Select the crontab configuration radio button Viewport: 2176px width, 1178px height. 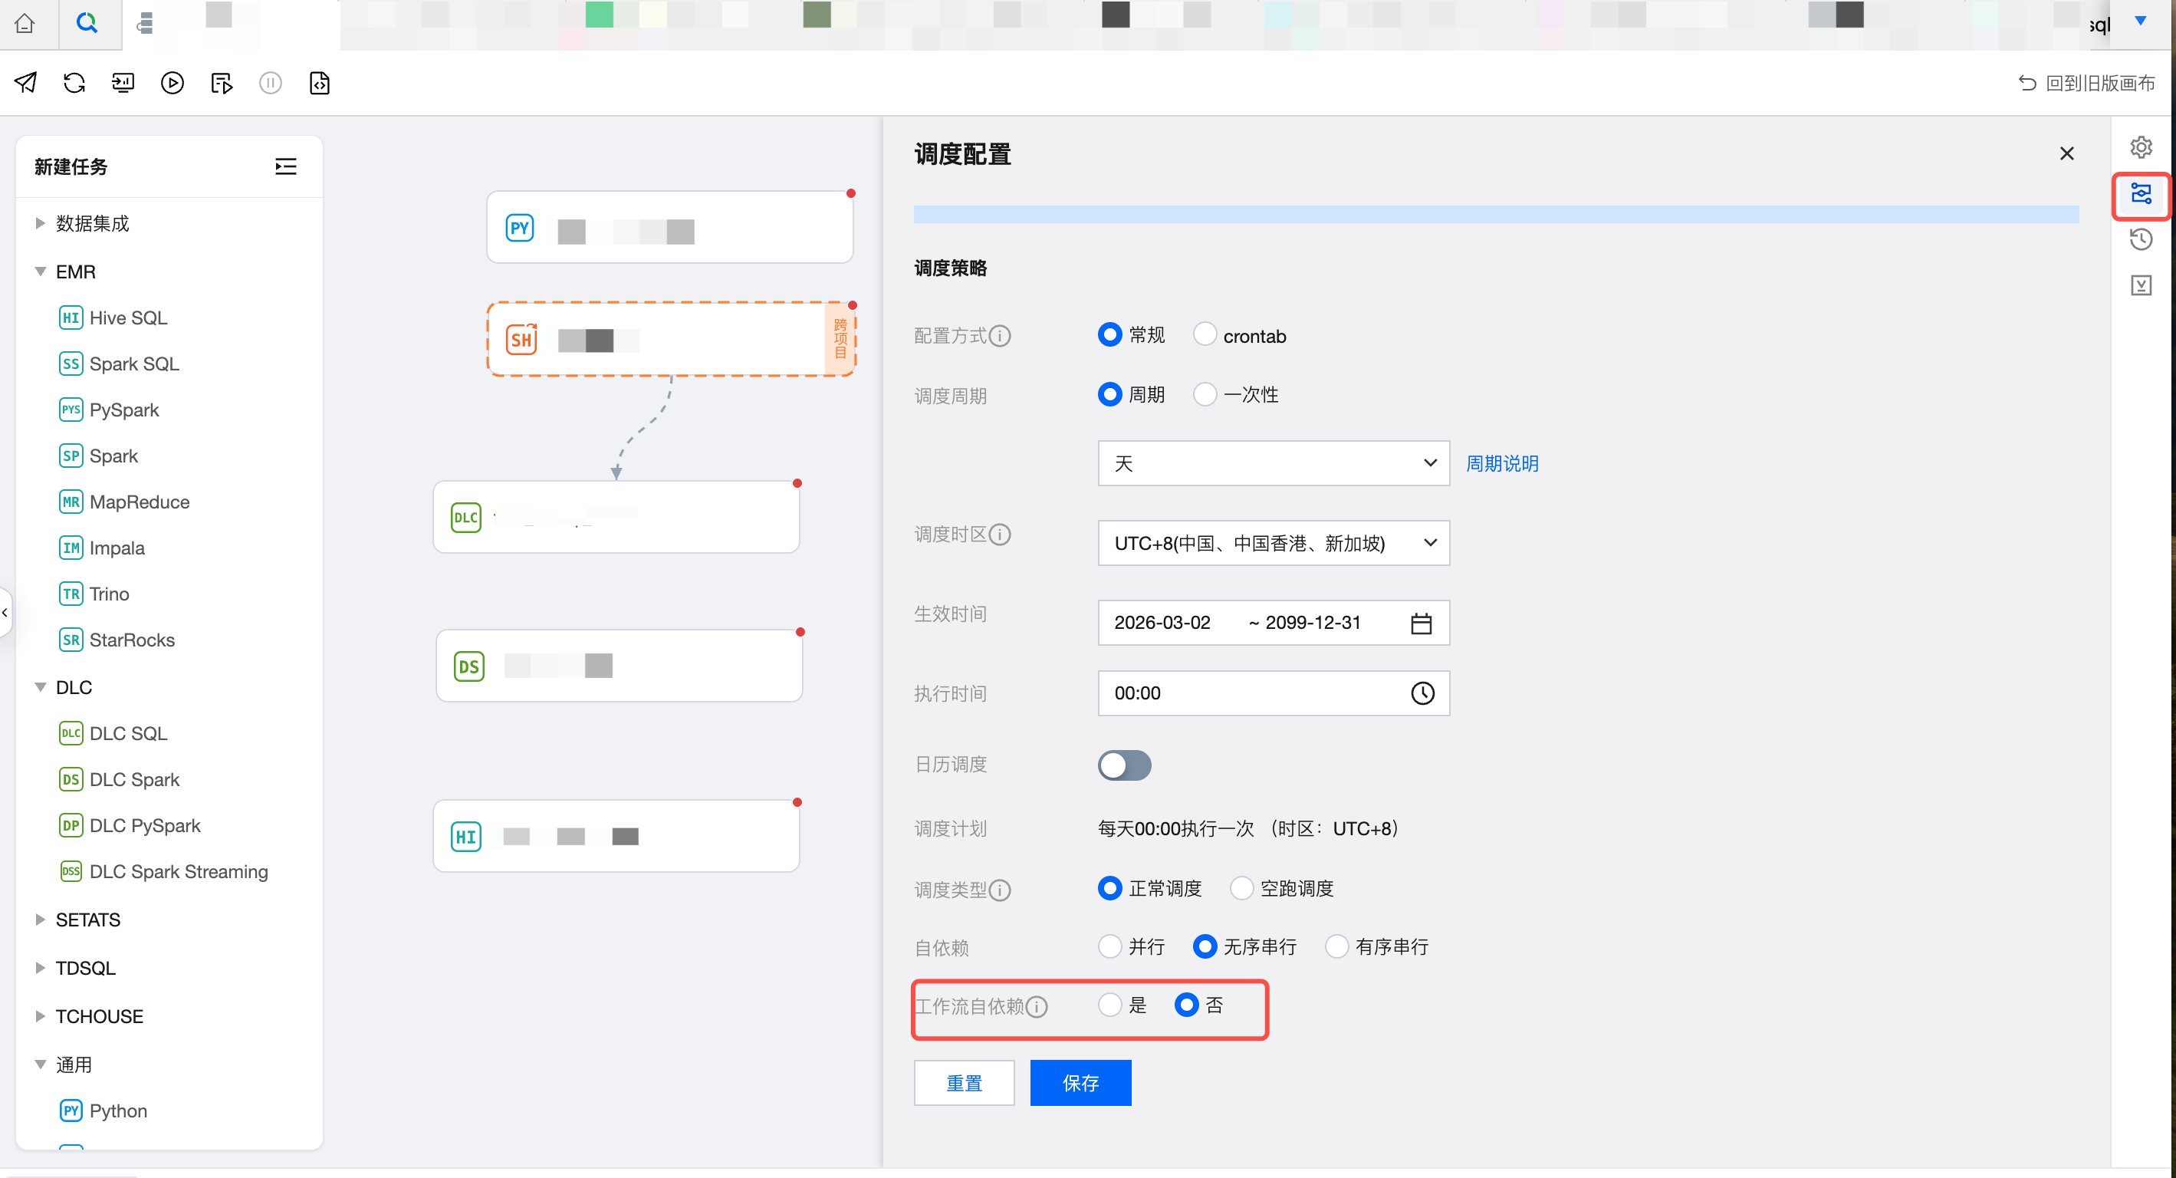click(1205, 334)
